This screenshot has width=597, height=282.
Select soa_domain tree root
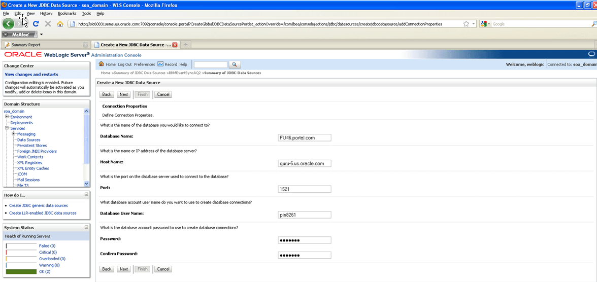14,111
